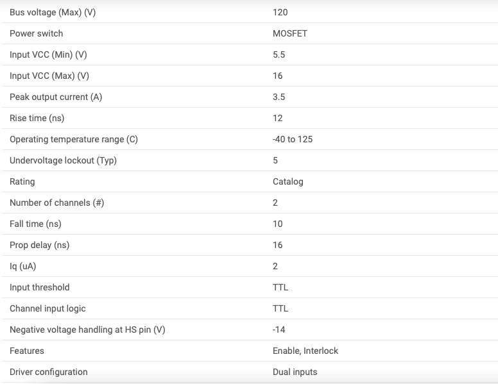Click the TTL value for Input threshold

point(280,288)
